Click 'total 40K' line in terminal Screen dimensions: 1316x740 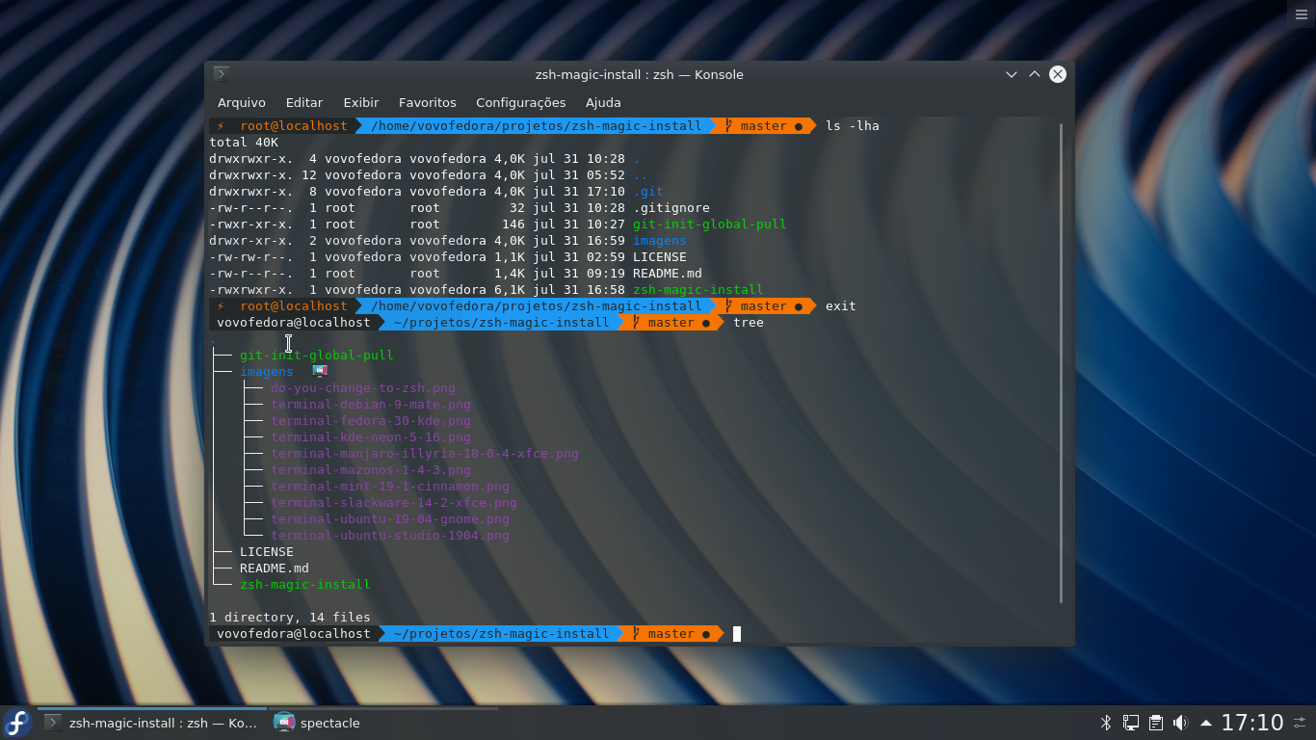pos(244,142)
